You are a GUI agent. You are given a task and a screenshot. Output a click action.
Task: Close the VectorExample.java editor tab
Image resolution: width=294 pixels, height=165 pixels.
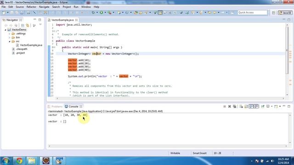[77, 20]
